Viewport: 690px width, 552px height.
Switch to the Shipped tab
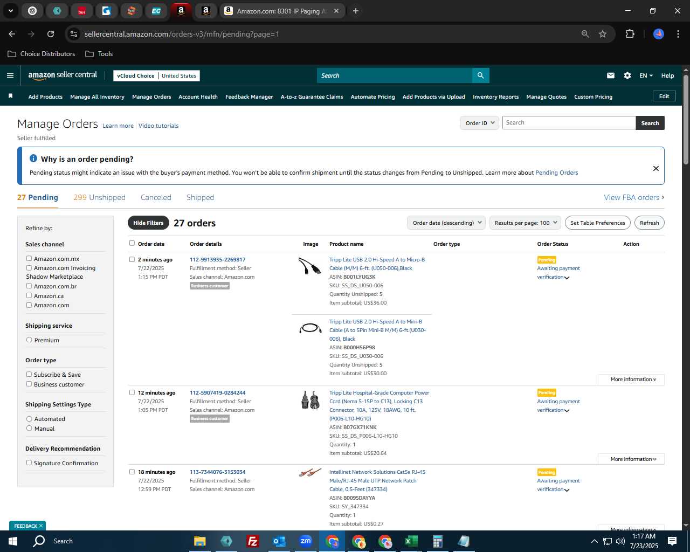[x=200, y=197]
